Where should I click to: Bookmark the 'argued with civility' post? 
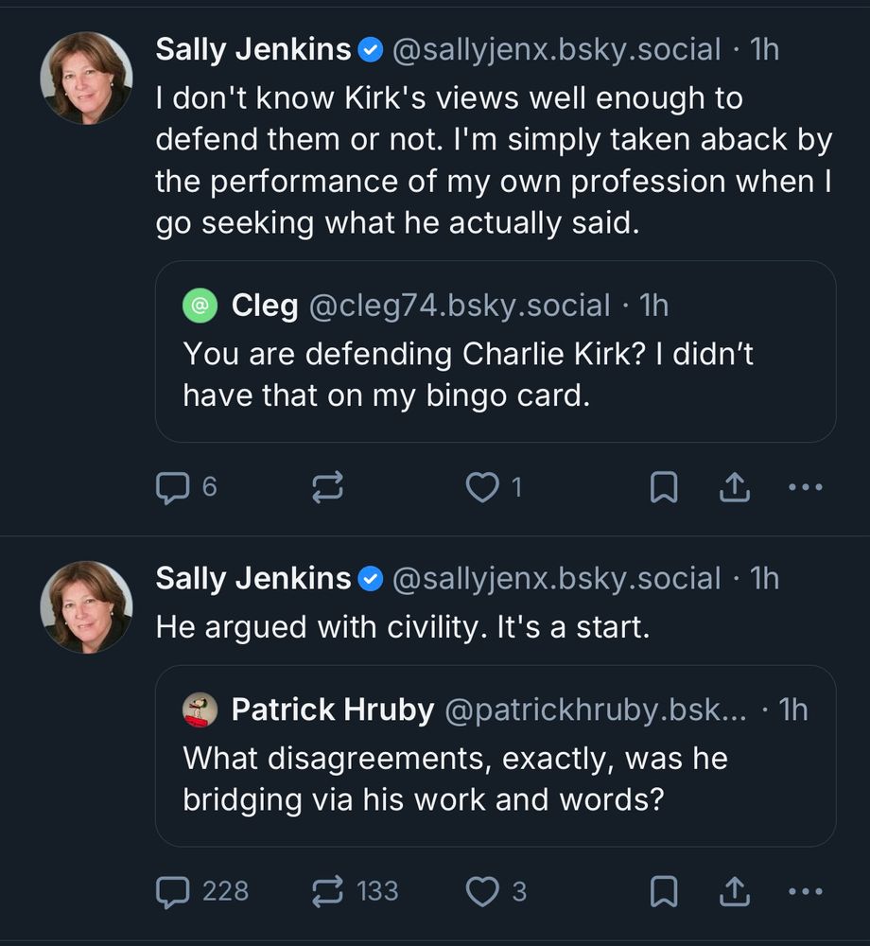pyautogui.click(x=664, y=891)
